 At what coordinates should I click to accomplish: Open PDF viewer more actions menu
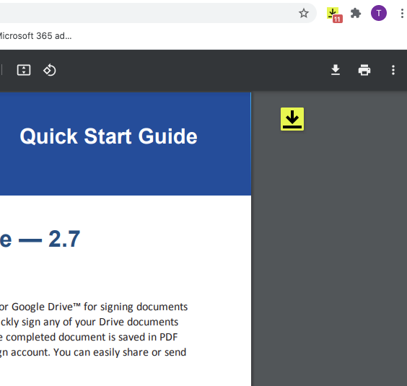(393, 70)
